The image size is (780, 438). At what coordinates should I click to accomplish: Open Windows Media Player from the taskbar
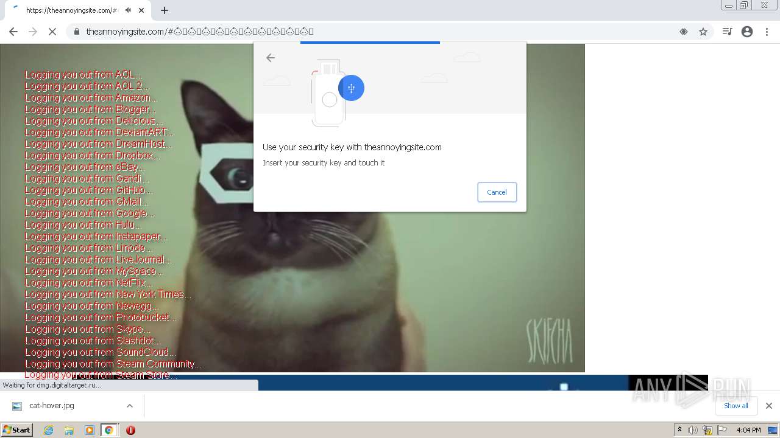[x=89, y=430]
